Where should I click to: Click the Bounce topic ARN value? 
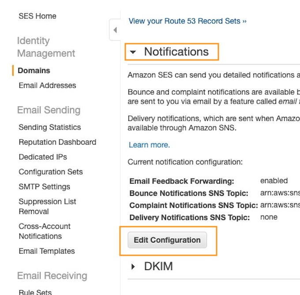pos(280,193)
